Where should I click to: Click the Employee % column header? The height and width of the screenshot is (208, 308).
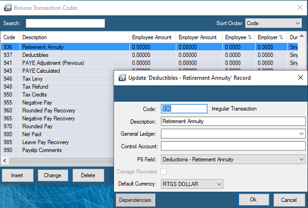coord(239,37)
